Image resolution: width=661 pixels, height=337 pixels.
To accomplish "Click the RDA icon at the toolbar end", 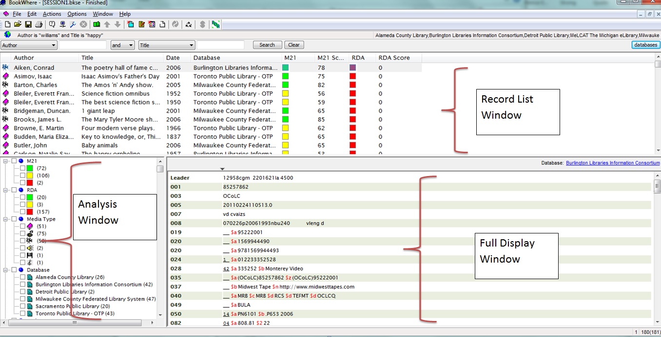I will (x=215, y=24).
